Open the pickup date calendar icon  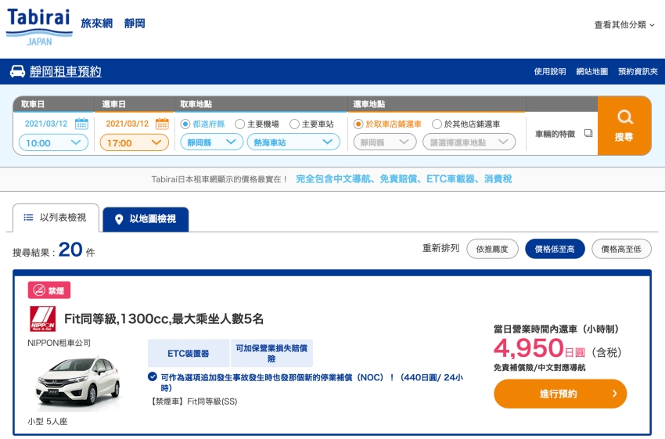(81, 124)
